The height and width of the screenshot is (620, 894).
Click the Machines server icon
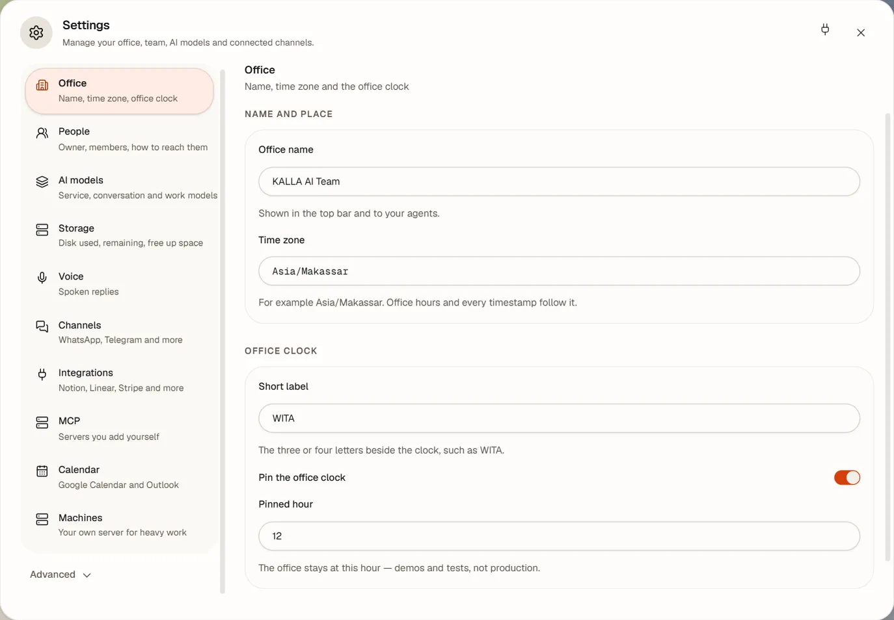point(42,519)
